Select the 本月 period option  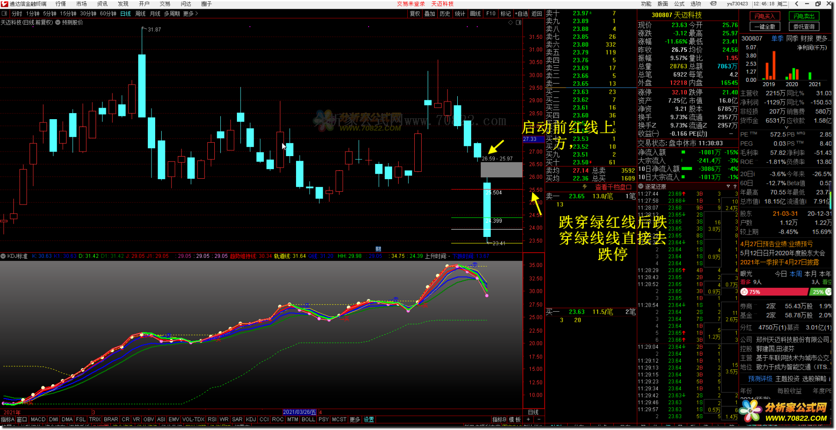coord(811,274)
